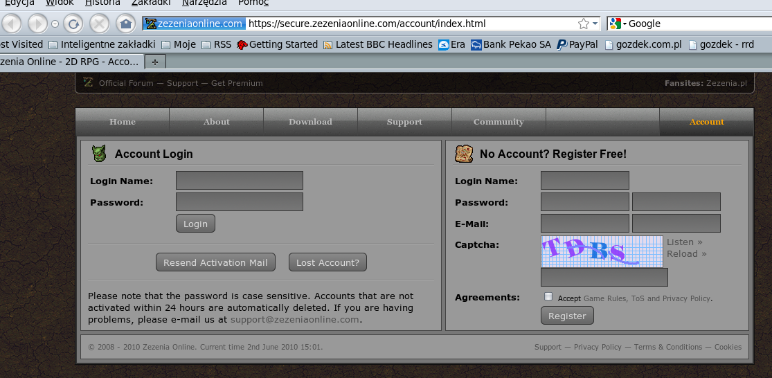
Task: Click the captcha Reload link
Action: point(686,254)
